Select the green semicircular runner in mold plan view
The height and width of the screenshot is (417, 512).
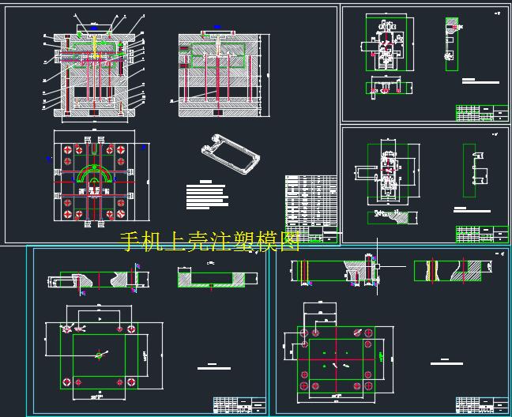94,175
